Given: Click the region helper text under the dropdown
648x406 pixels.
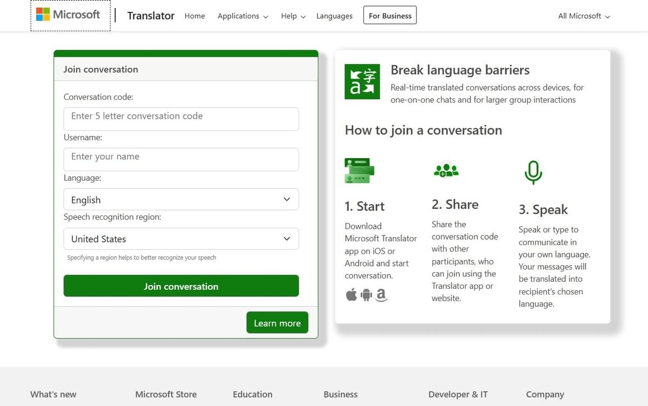Looking at the screenshot, I should pos(141,258).
